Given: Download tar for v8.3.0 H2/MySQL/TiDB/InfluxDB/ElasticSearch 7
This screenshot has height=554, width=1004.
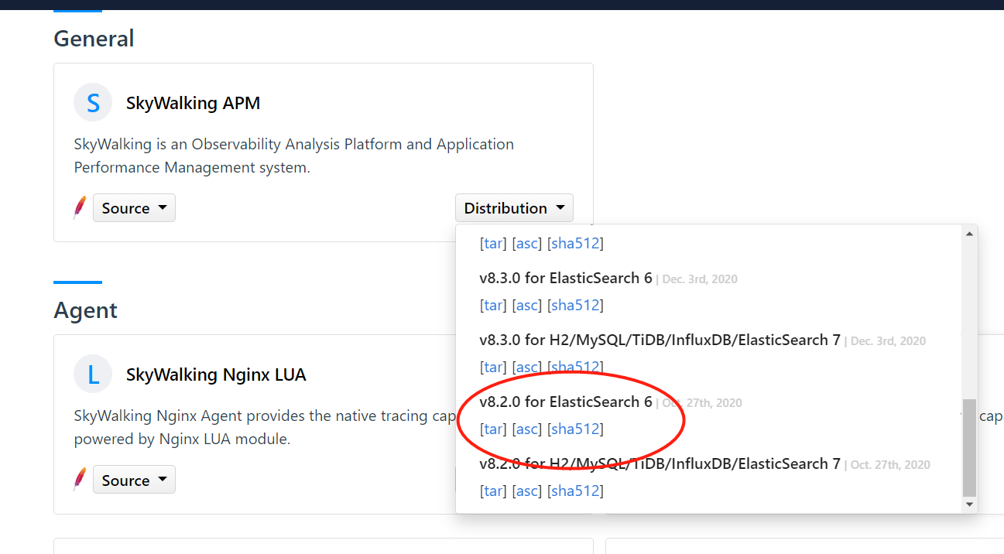Looking at the screenshot, I should (x=493, y=367).
